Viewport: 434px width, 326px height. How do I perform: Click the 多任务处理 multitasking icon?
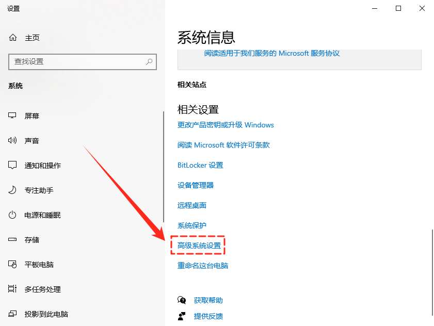[12, 289]
